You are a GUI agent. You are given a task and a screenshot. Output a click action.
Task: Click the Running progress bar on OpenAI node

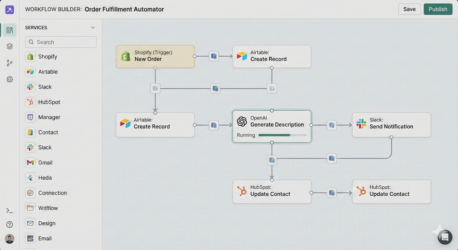[282, 135]
